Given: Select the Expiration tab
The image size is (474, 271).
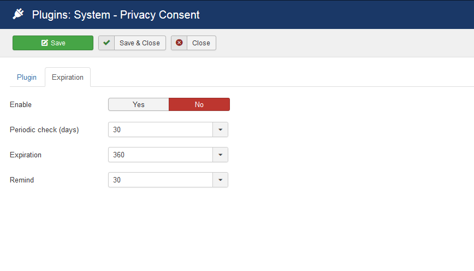Looking at the screenshot, I should [68, 77].
